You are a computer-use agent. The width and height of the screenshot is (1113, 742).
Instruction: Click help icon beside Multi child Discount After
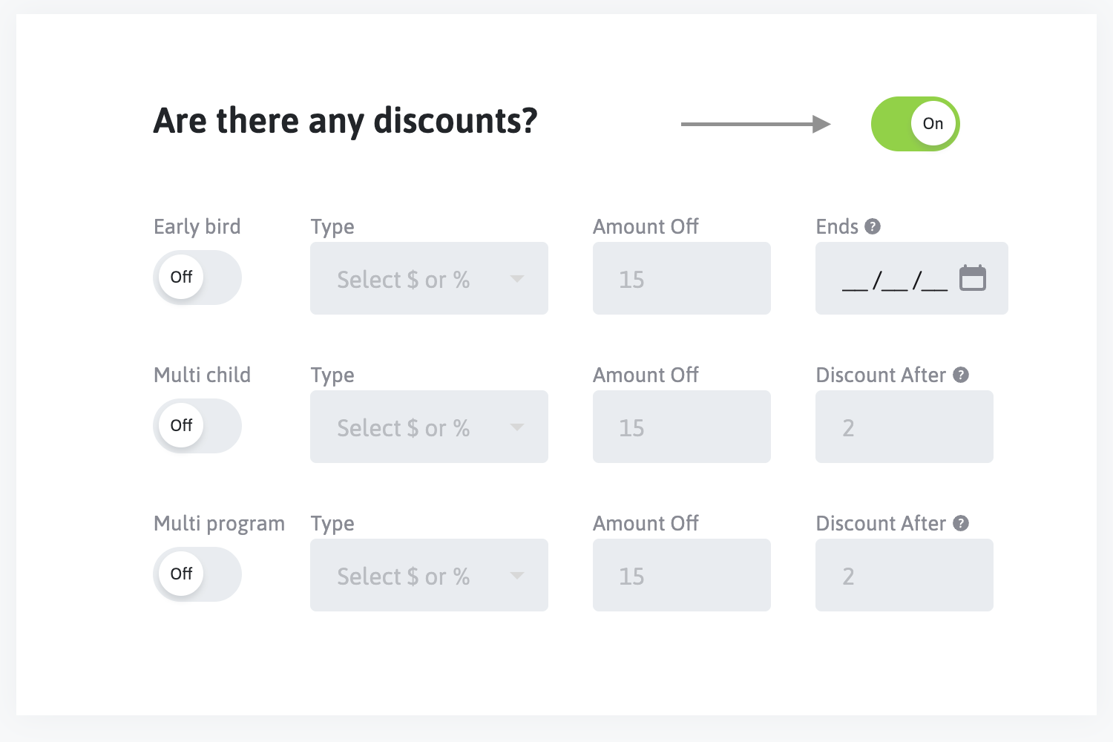click(961, 375)
